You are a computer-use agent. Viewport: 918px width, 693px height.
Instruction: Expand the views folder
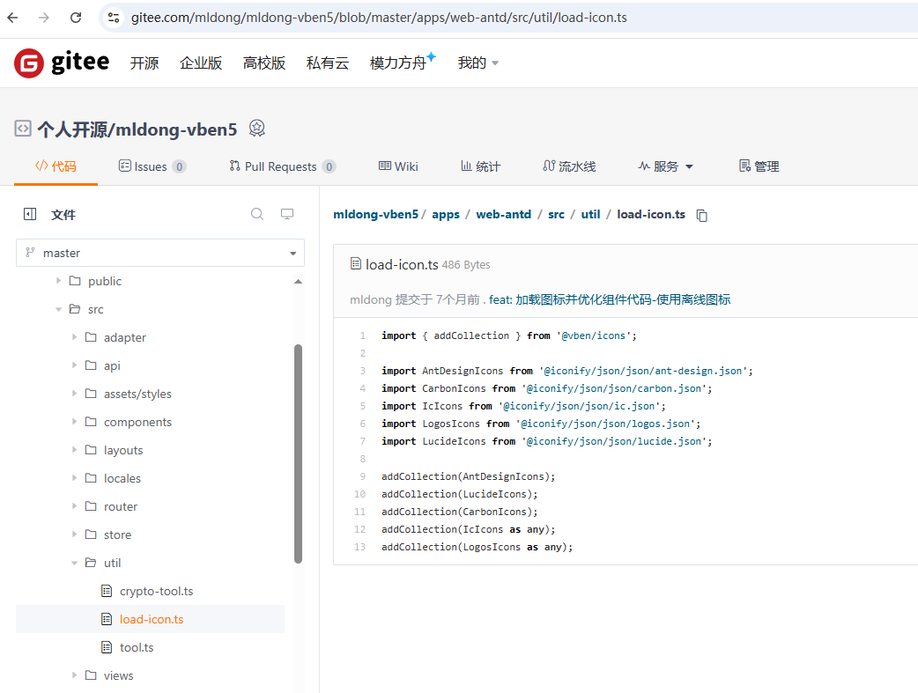(x=75, y=675)
